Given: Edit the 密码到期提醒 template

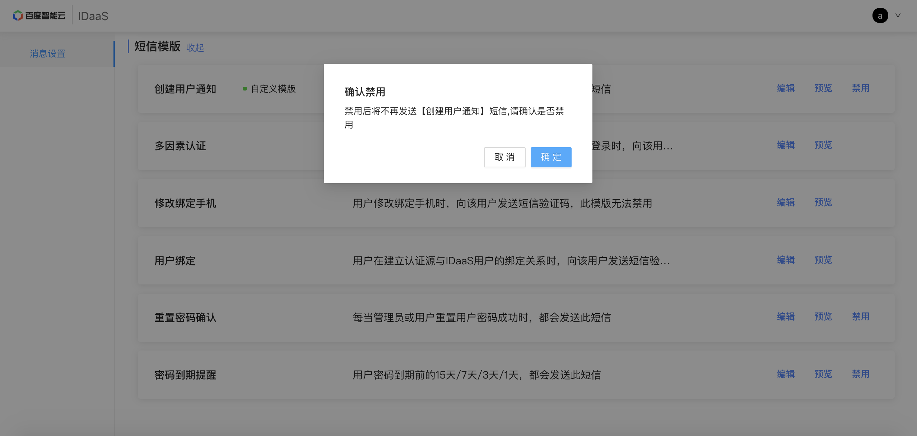Looking at the screenshot, I should (786, 374).
